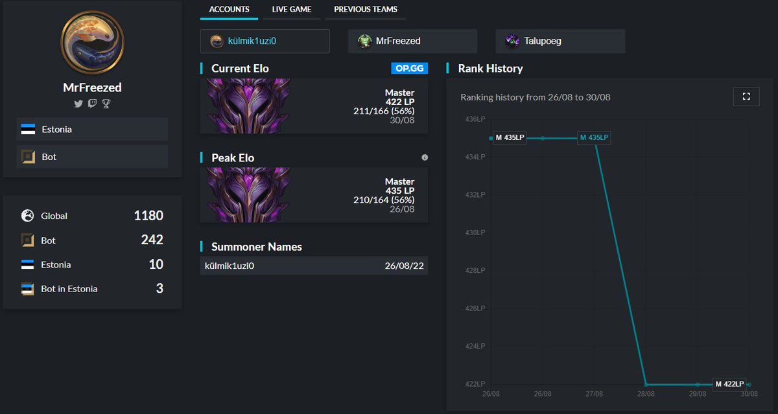Click the first M 435LP chart label
Image resolution: width=778 pixels, height=414 pixels.
(510, 137)
